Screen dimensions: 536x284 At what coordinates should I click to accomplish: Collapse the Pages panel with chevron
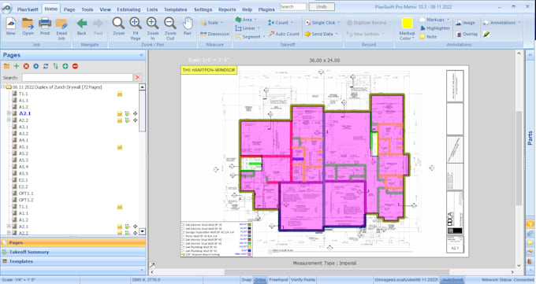(141, 55)
